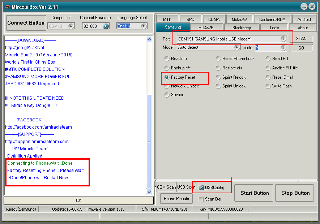320x224 pixels.
Task: Select the Factory Reset radio button
Action: (x=167, y=77)
